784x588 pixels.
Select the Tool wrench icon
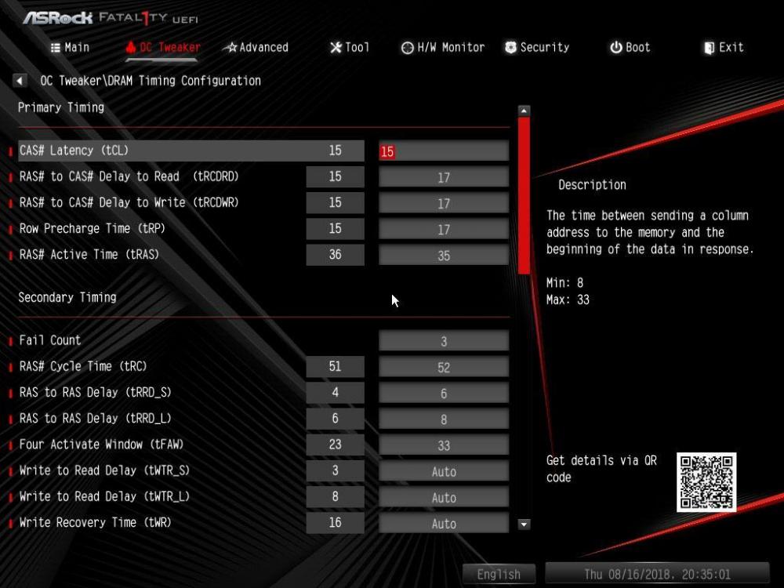tap(337, 47)
